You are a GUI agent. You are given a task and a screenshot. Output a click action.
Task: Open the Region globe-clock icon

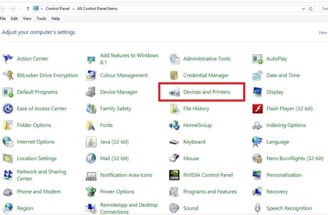pyautogui.click(x=8, y=208)
